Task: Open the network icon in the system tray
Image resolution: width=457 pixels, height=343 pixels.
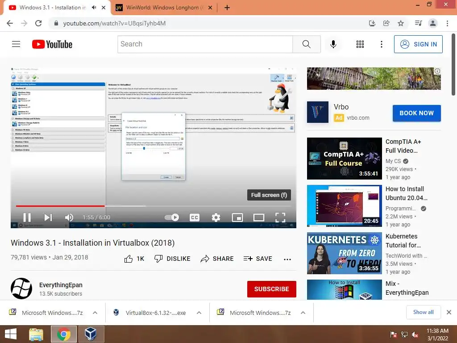Action: [404, 334]
